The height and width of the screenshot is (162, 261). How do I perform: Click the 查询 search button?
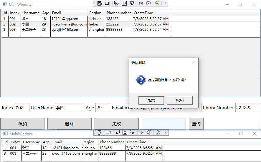[x=196, y=124]
